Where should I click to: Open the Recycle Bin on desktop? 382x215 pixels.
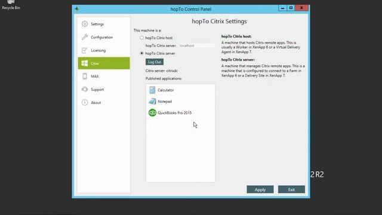[x=11, y=5]
